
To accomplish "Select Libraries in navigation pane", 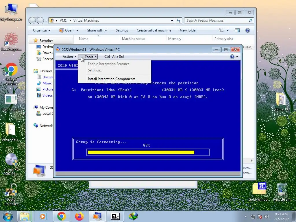I will tap(46, 71).
